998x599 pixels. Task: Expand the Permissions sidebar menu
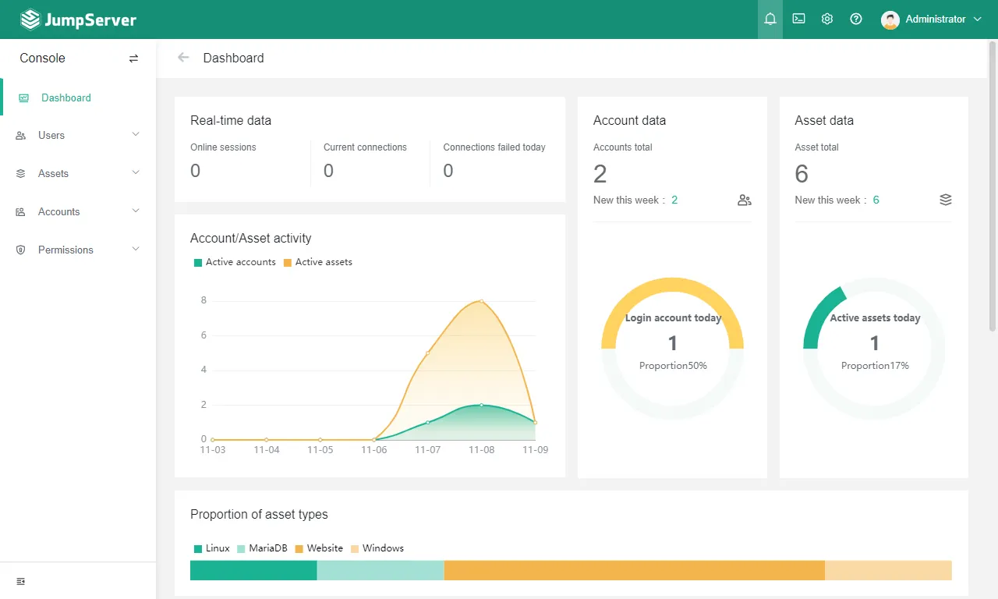78,250
